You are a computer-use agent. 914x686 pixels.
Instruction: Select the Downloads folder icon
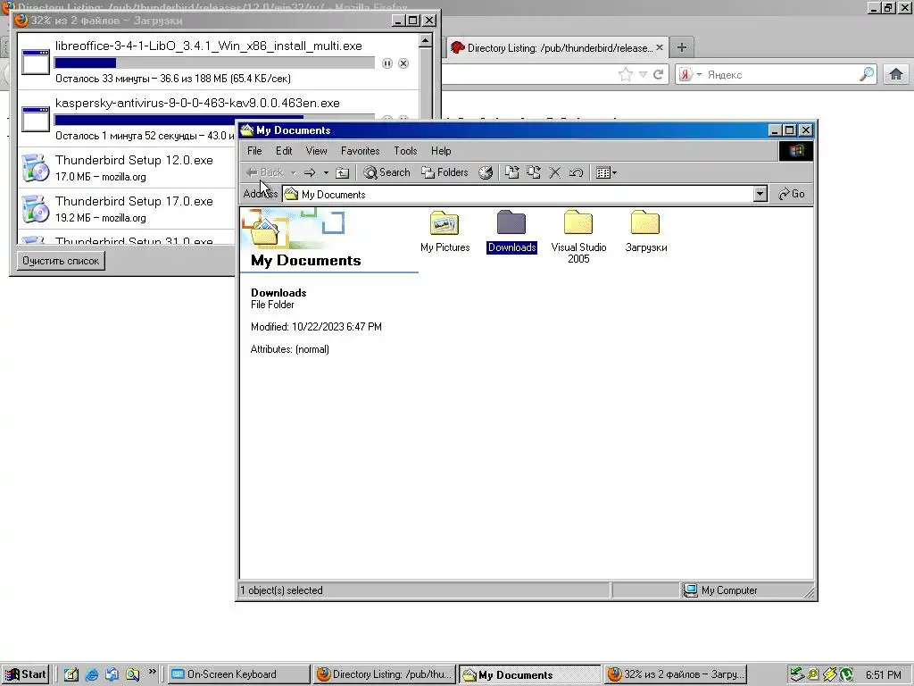511,223
